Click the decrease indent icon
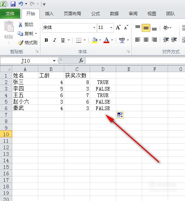Viewport: 185px width, 201px height. 166,40
